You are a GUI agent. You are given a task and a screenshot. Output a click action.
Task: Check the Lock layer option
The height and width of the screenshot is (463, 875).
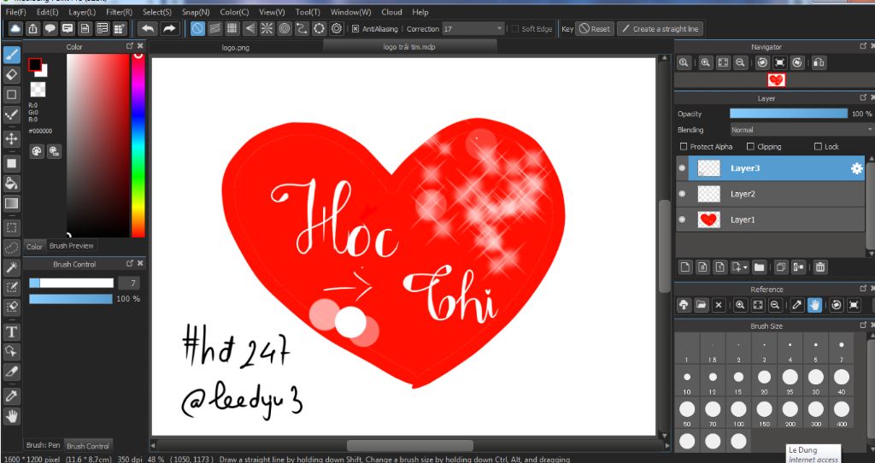pyautogui.click(x=818, y=147)
